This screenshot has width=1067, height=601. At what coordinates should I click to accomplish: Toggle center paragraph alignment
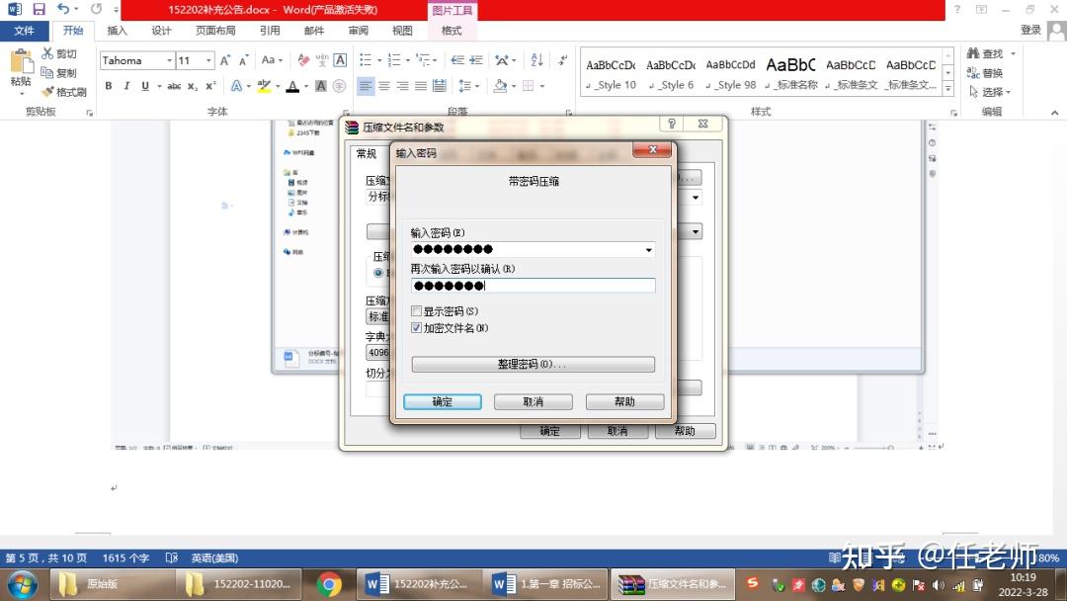point(384,85)
